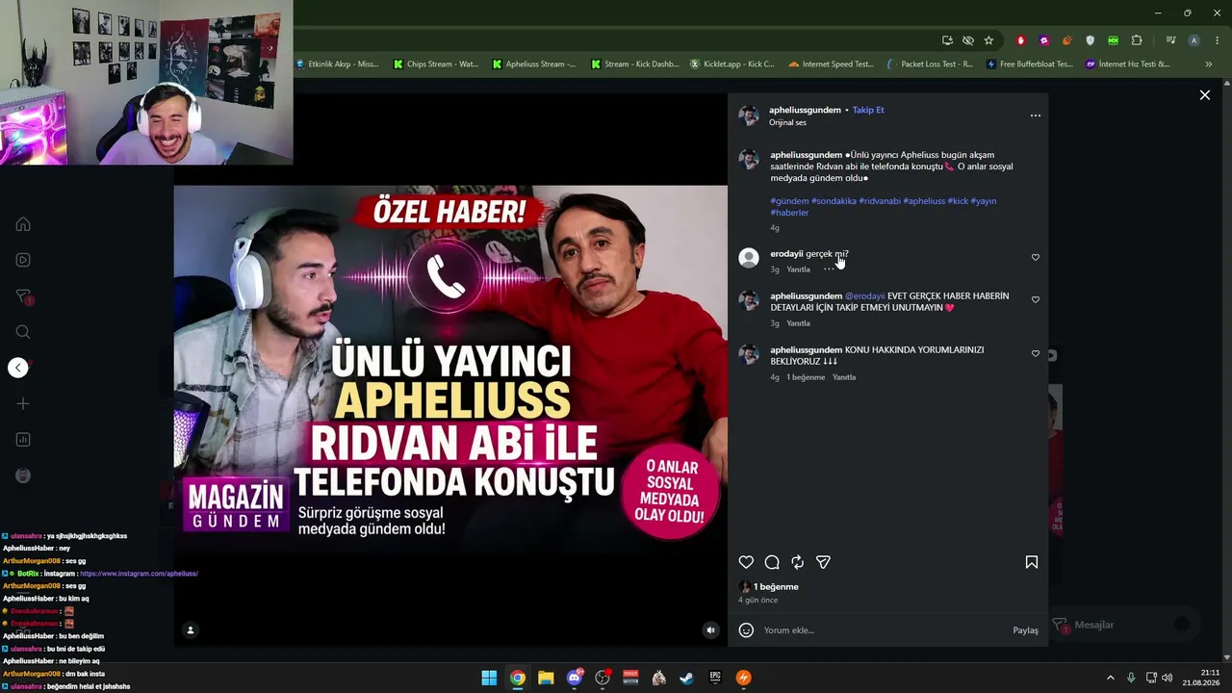Open Epic Games launcher from taskbar
The height and width of the screenshot is (693, 1232).
715,678
